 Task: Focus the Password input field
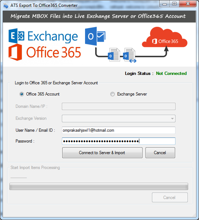coord(119,141)
